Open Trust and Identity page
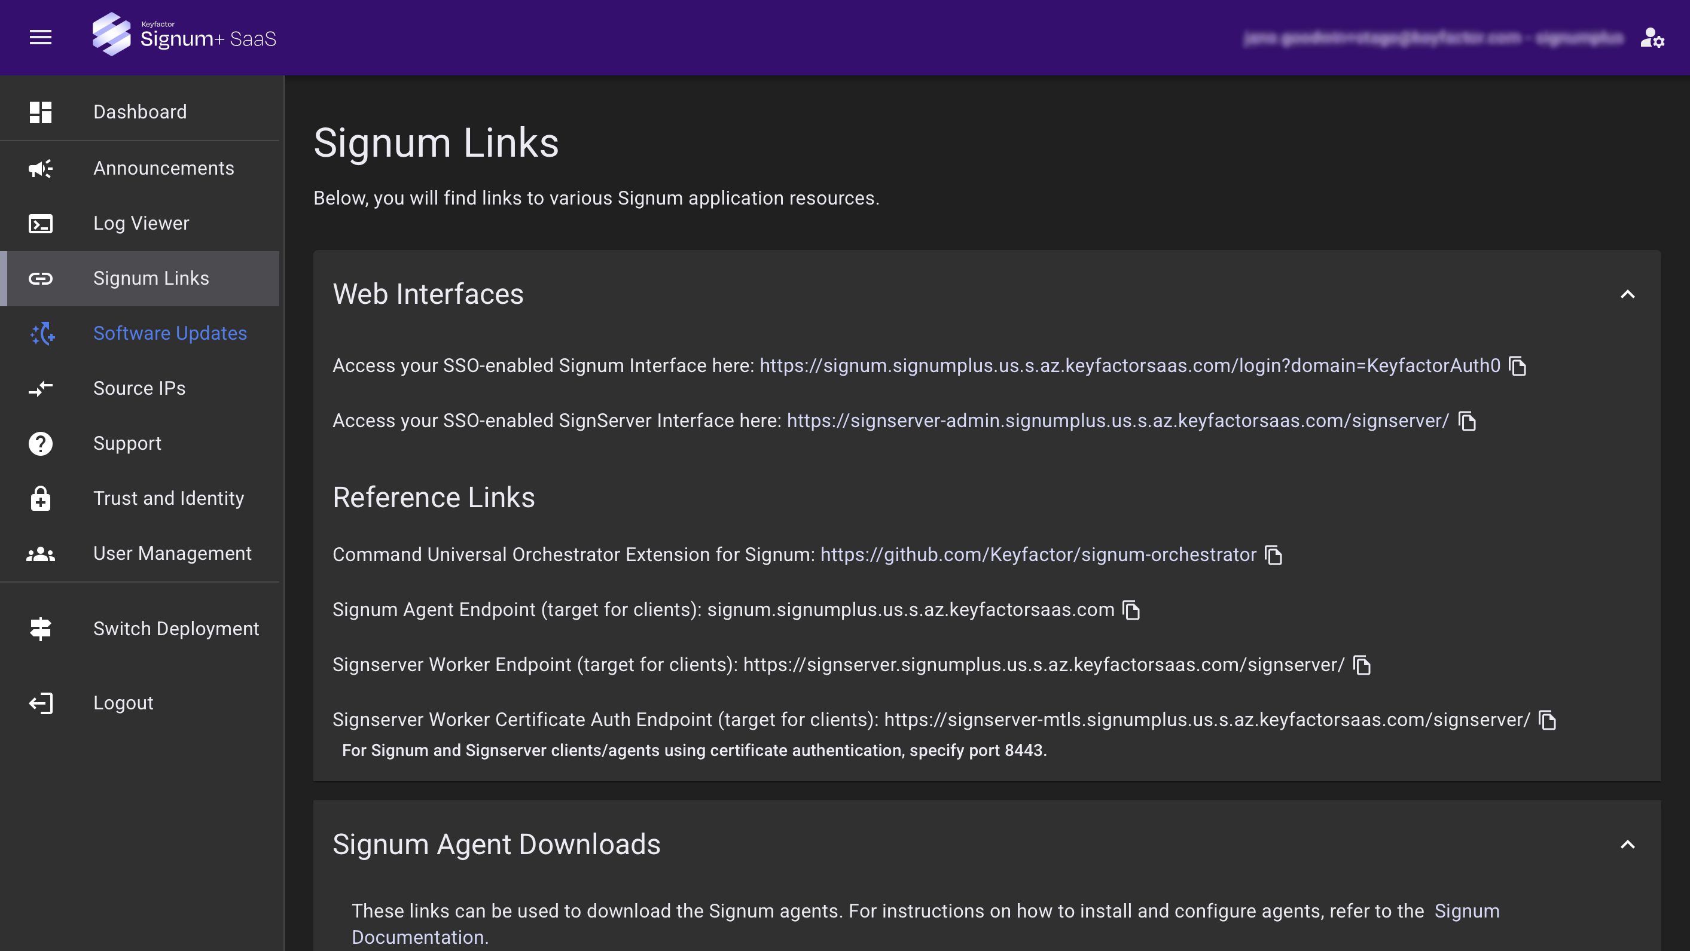This screenshot has height=951, width=1690. click(140, 498)
